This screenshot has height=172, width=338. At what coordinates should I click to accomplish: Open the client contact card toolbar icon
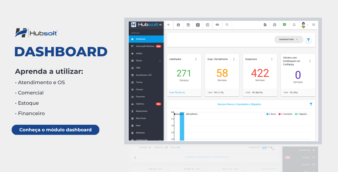pyautogui.click(x=178, y=25)
